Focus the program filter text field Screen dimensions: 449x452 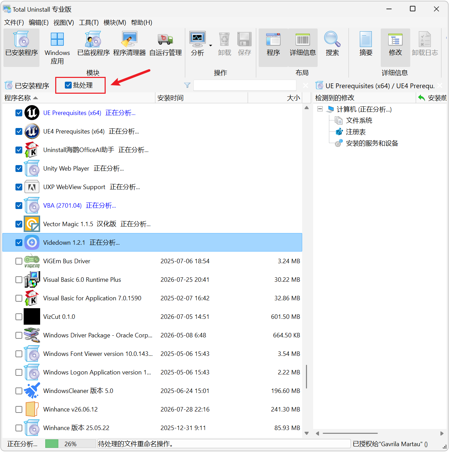tap(245, 85)
